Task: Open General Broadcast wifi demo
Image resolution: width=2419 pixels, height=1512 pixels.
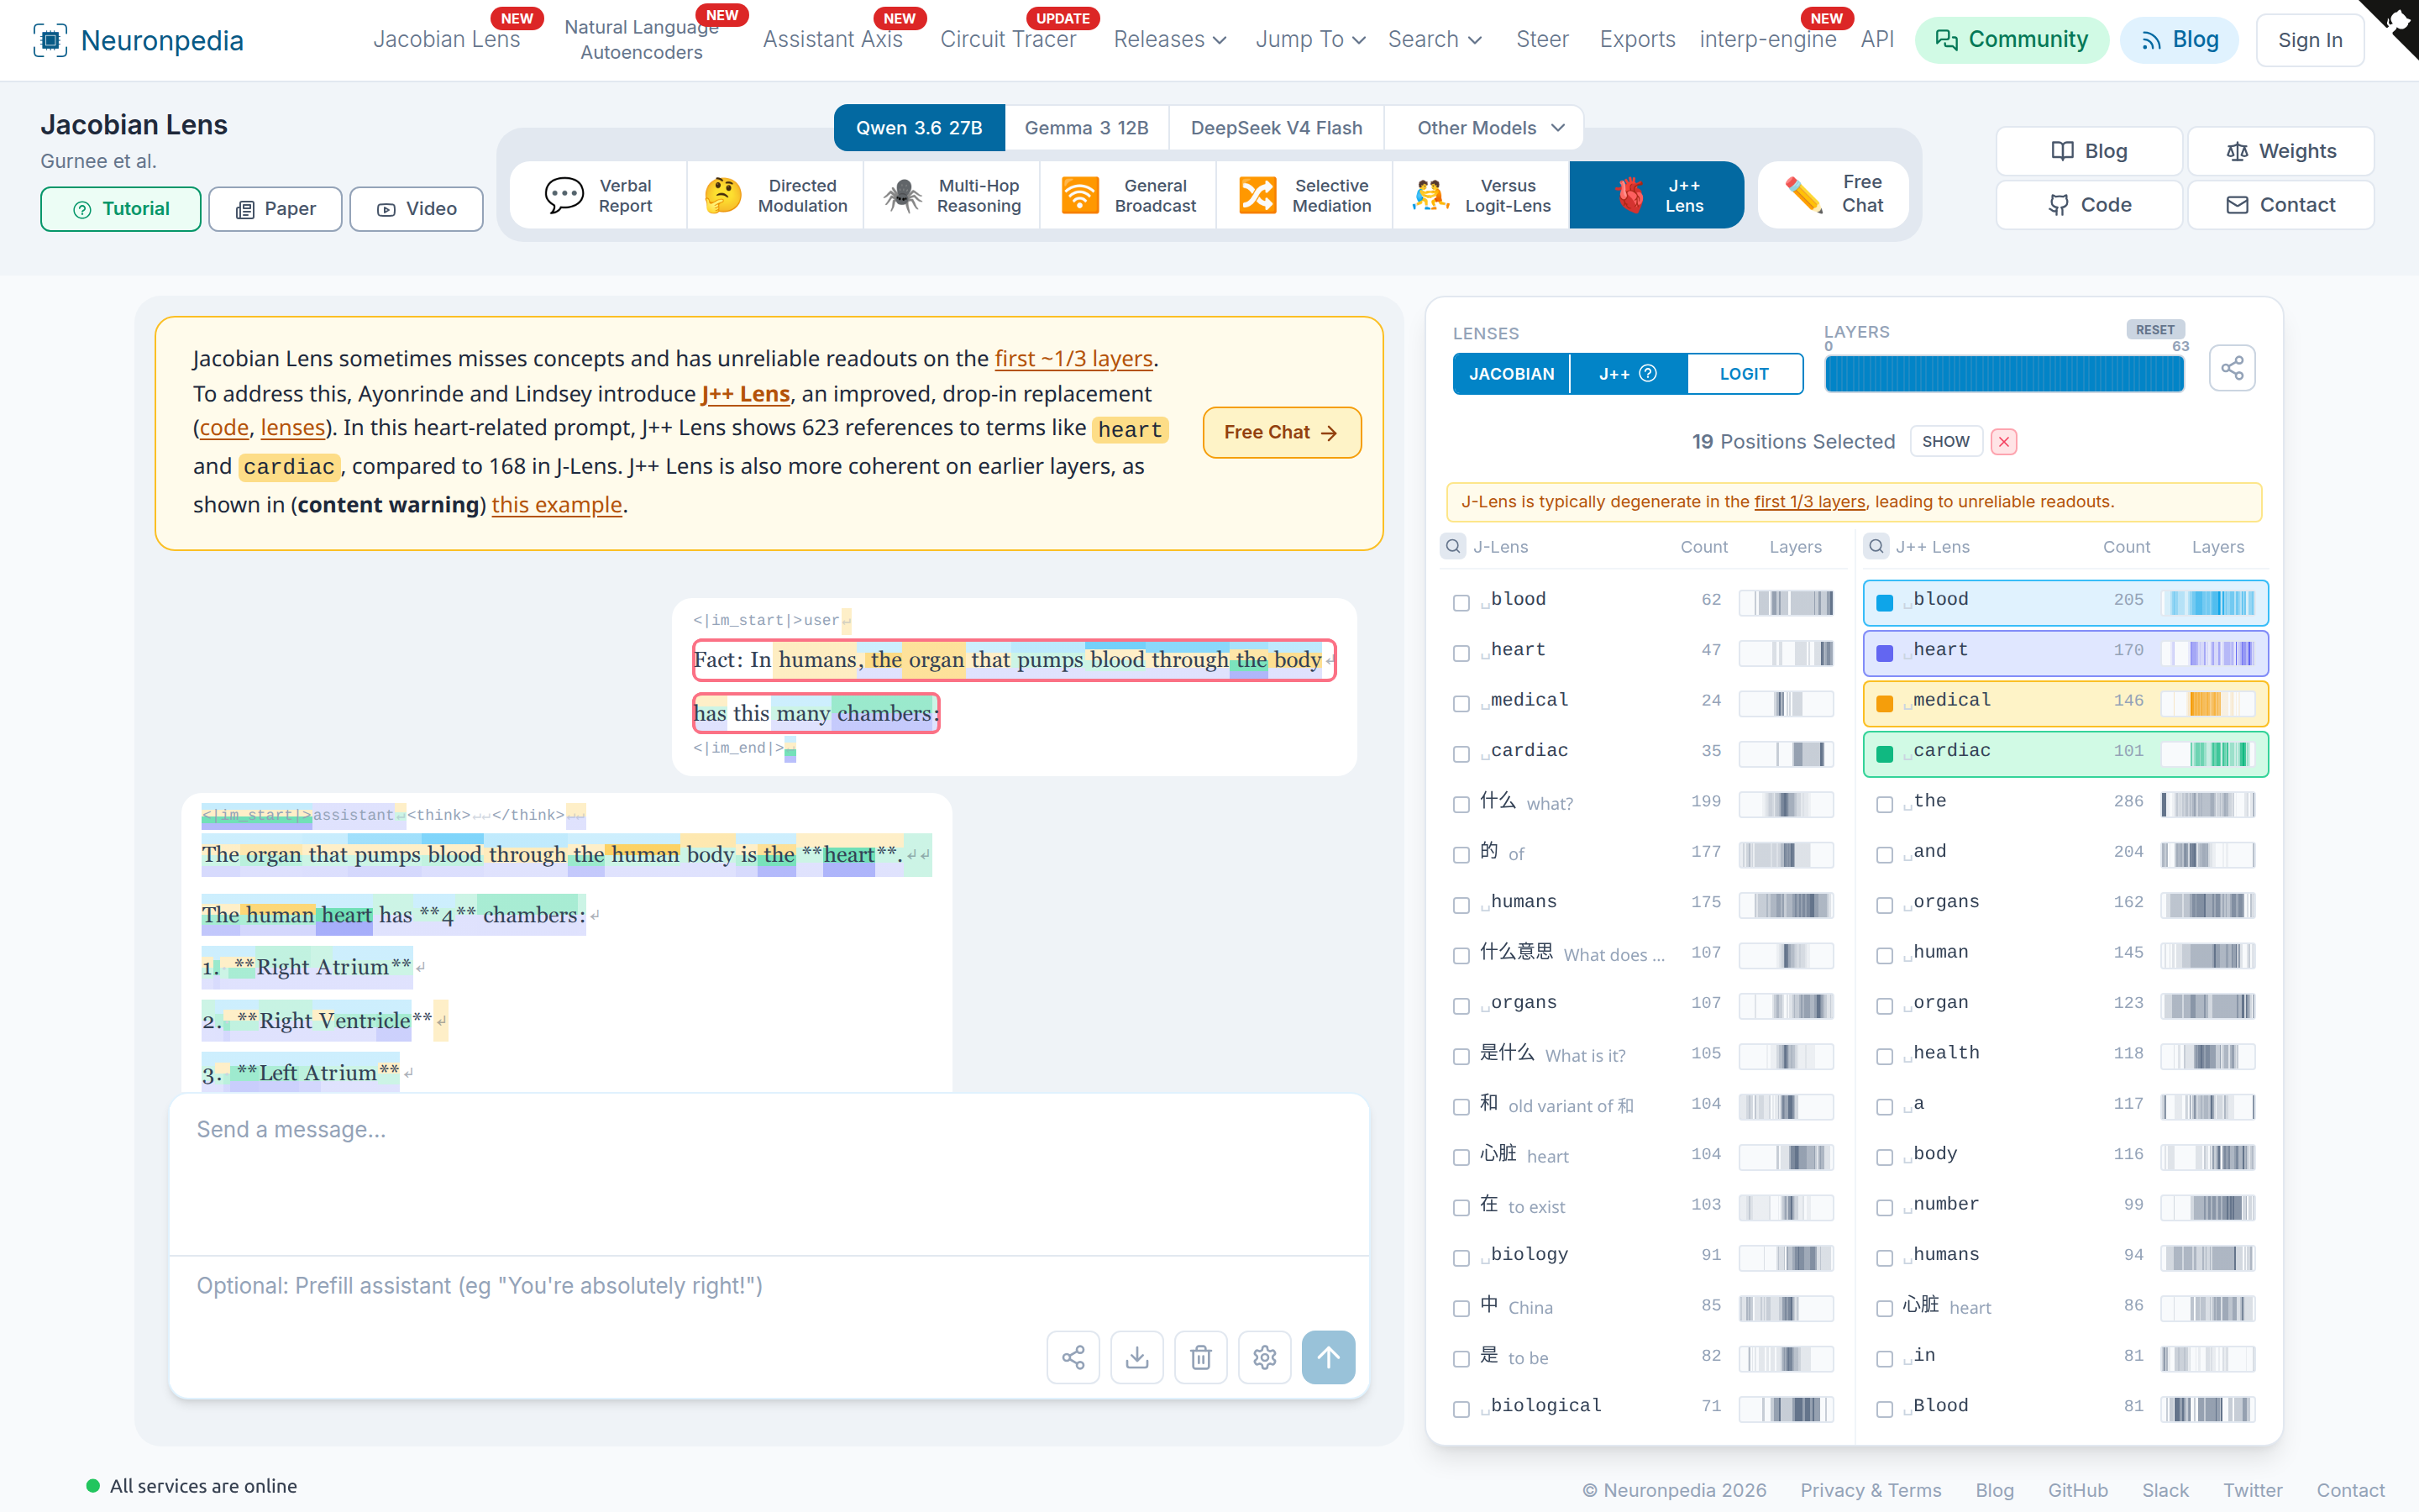Action: point(1129,195)
